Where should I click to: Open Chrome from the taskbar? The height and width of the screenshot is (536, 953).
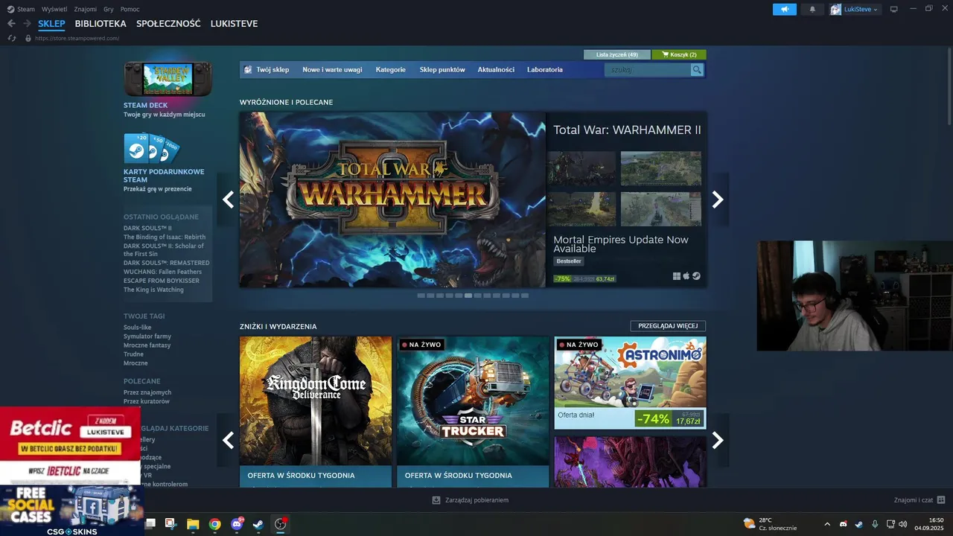pos(214,524)
